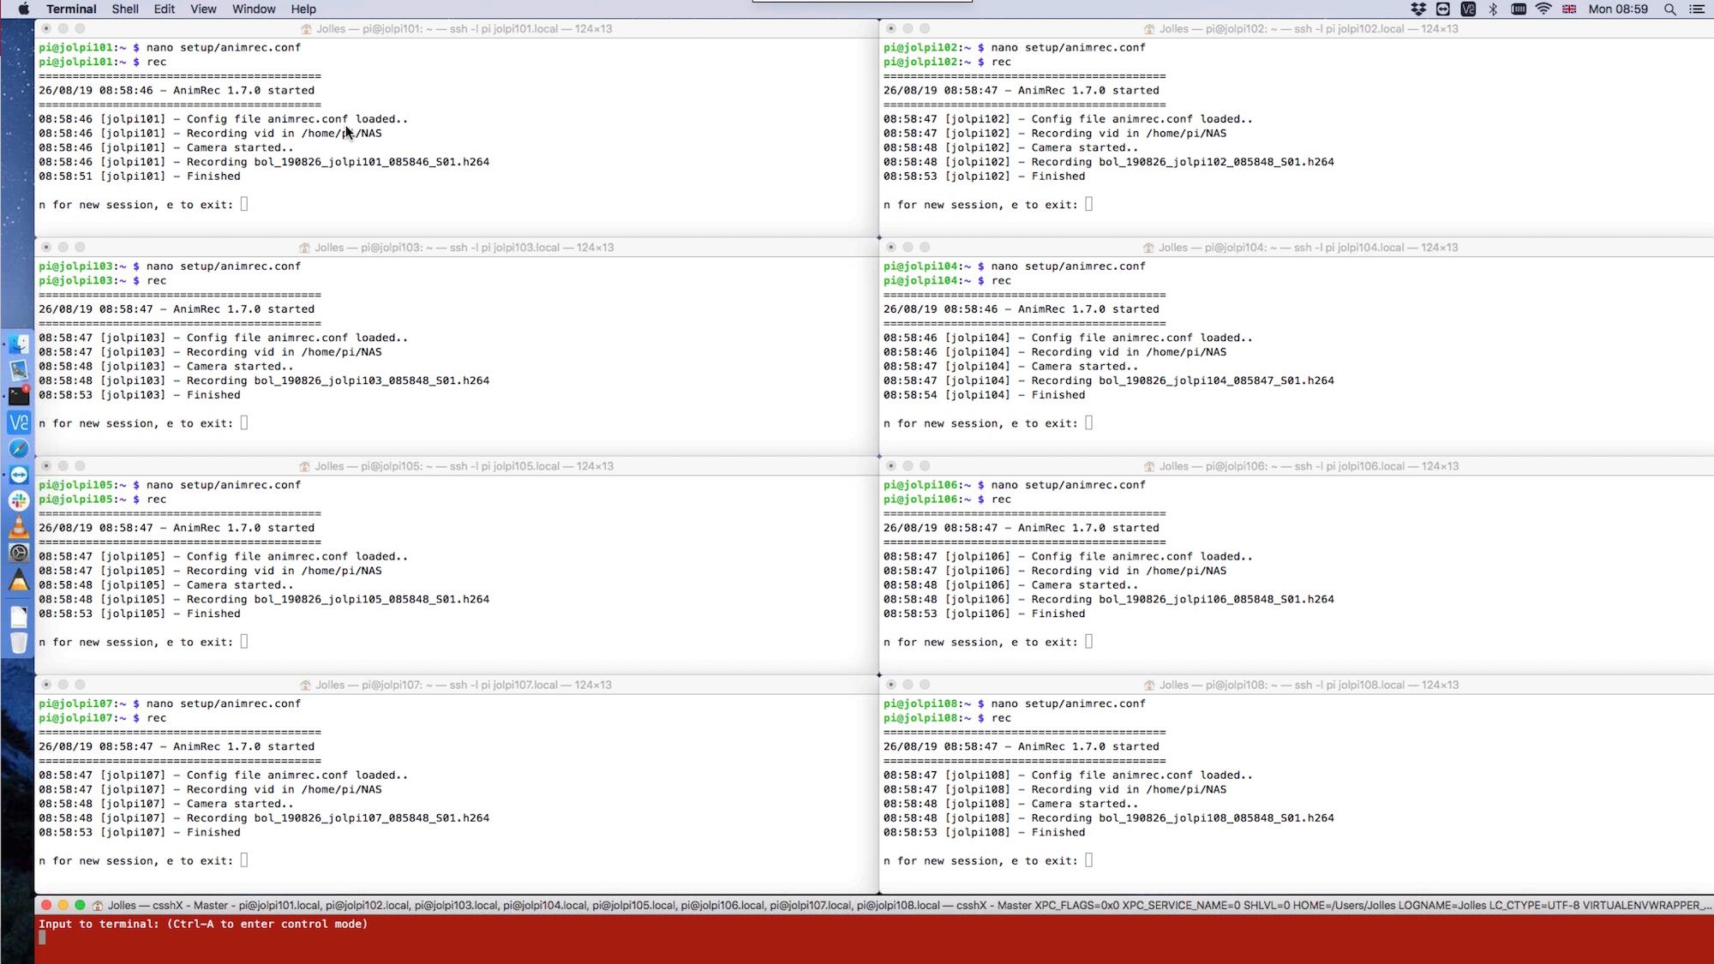
Task: Click 'Recording vid in /home/pi/NAS' in jolpi108 terminal
Action: pyautogui.click(x=1129, y=790)
